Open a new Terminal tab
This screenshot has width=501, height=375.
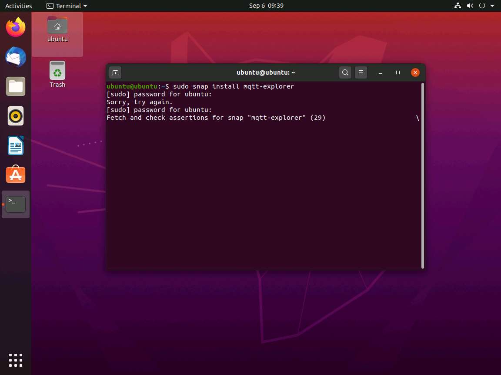coord(115,72)
